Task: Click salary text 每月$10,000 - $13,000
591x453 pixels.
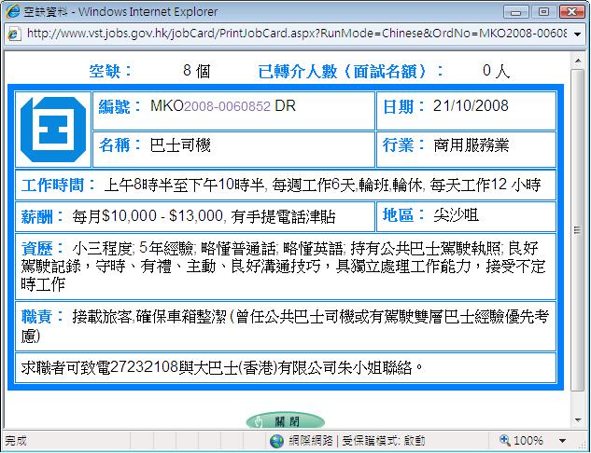Action: [148, 216]
